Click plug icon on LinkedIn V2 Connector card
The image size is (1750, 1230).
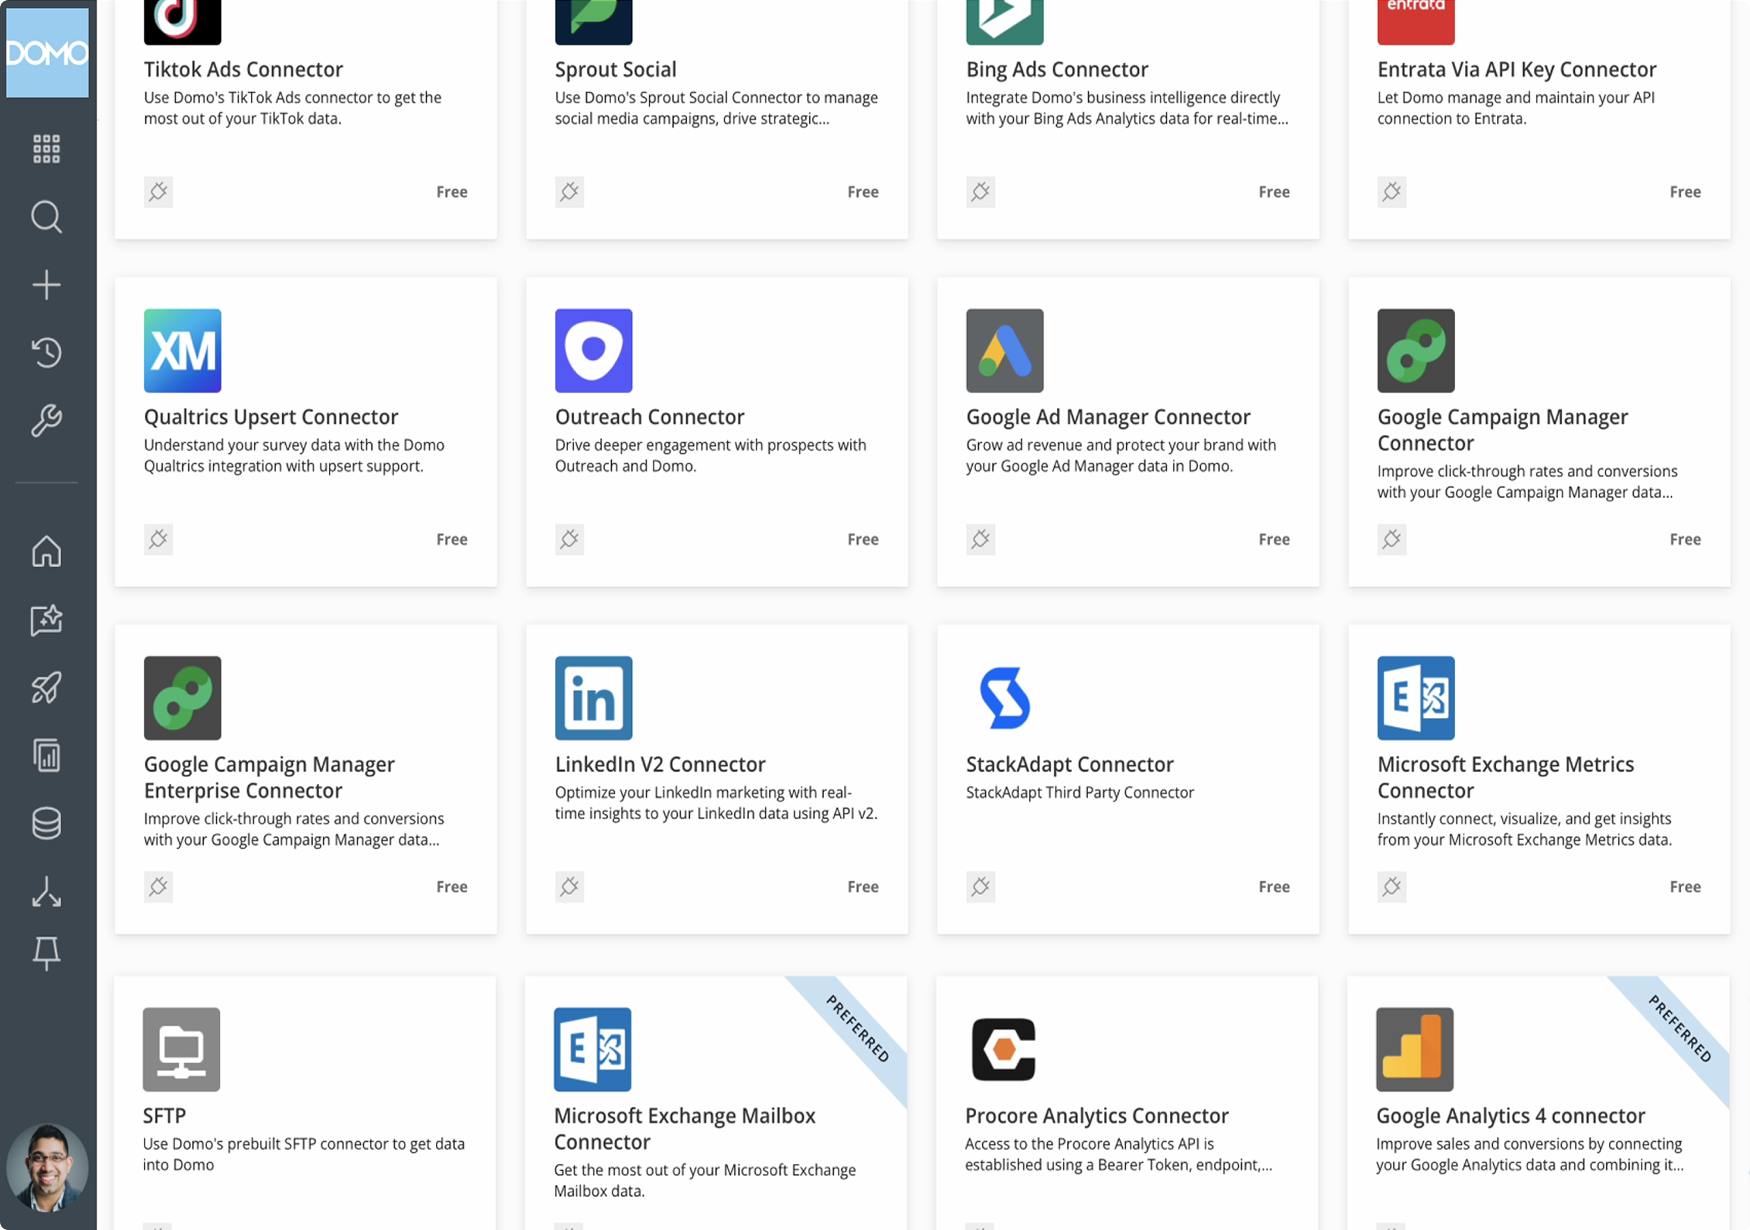(x=569, y=887)
